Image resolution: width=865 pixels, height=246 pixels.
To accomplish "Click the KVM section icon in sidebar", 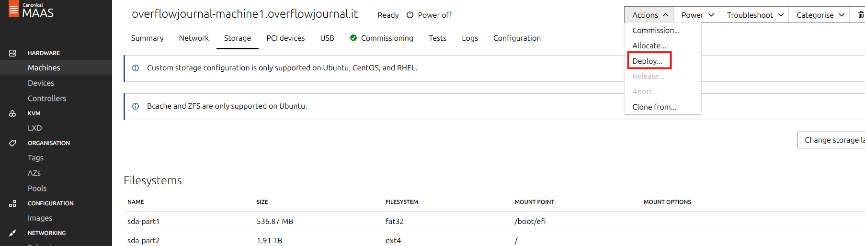I will pos(12,113).
